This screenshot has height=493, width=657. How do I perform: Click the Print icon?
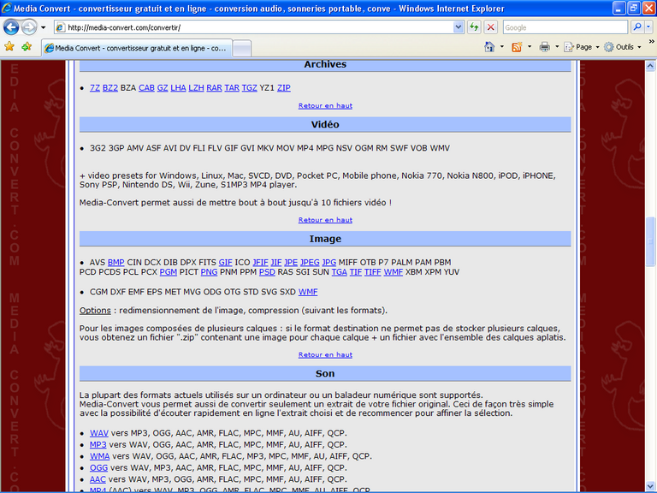pyautogui.click(x=544, y=47)
